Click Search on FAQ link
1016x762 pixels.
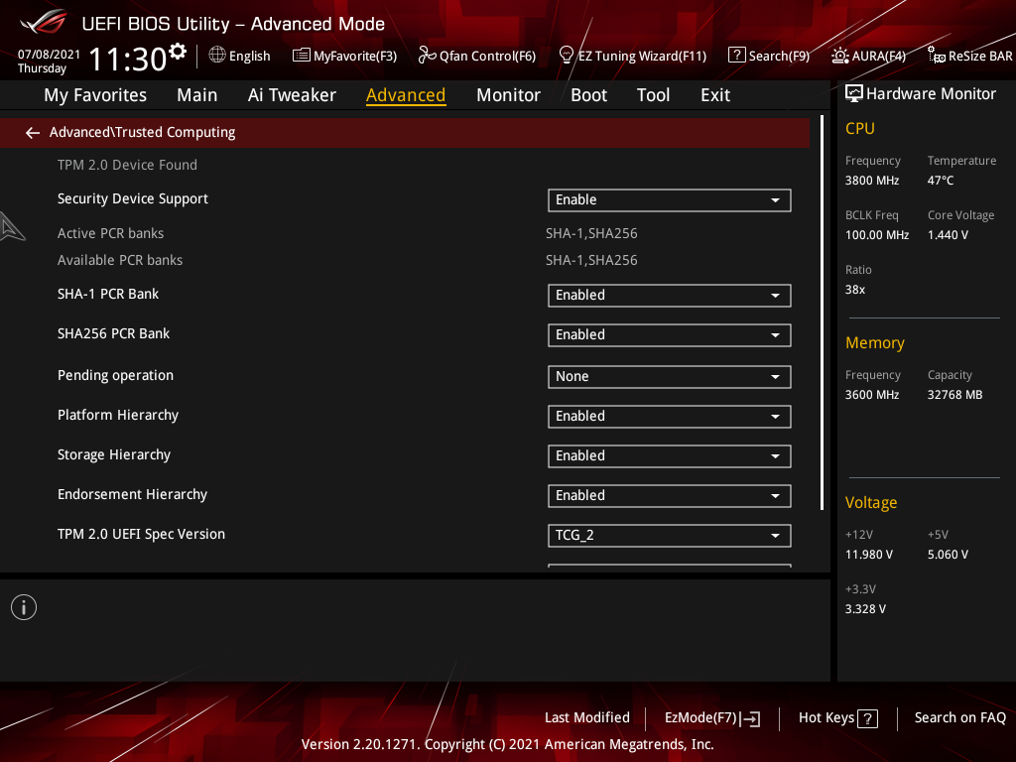coord(959,717)
